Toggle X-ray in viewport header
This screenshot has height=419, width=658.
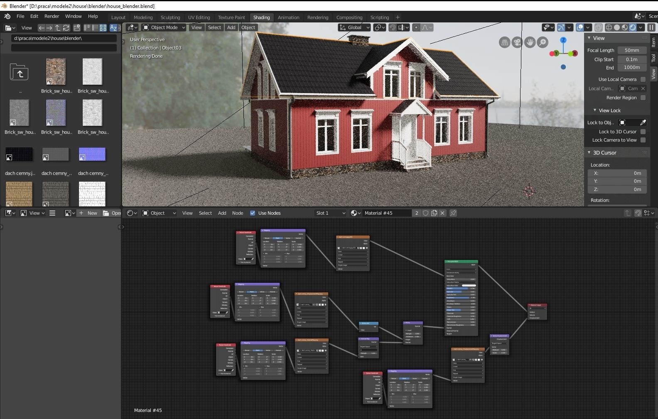click(x=598, y=27)
